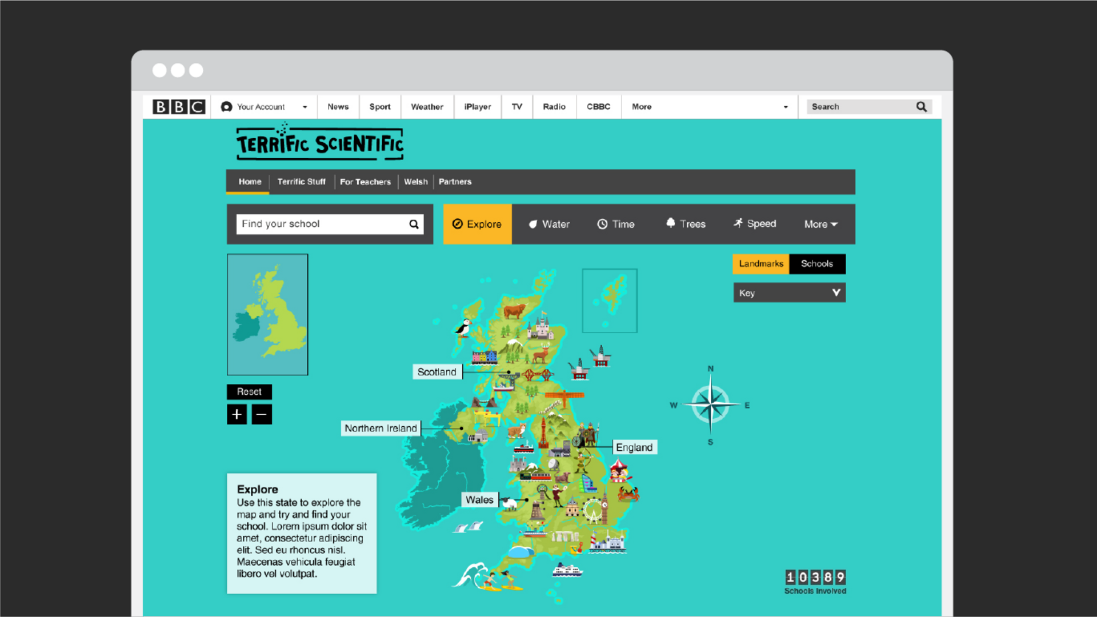Click the Shetland islands inset box
The height and width of the screenshot is (617, 1097).
610,301
